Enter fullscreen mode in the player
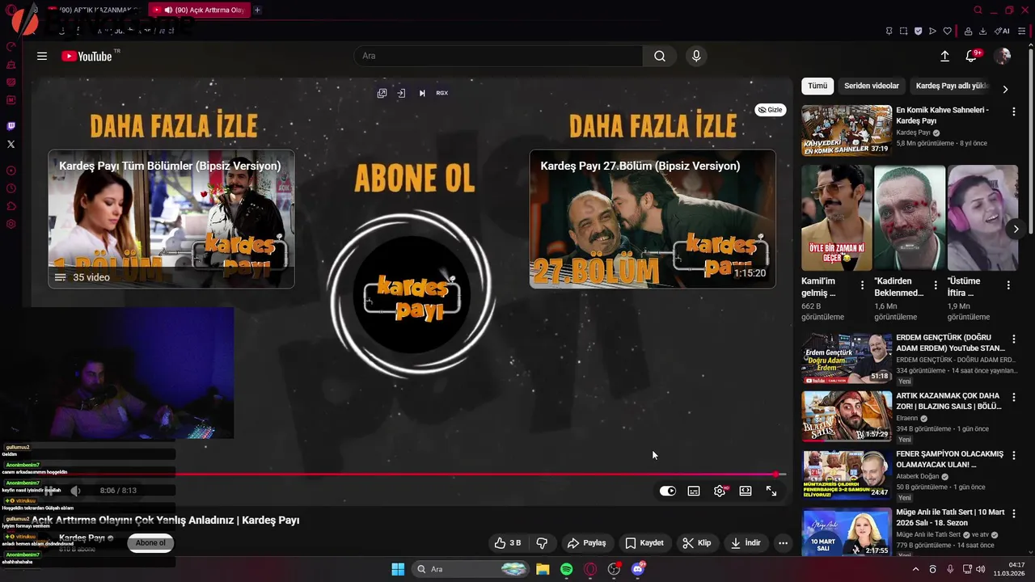 tap(771, 491)
